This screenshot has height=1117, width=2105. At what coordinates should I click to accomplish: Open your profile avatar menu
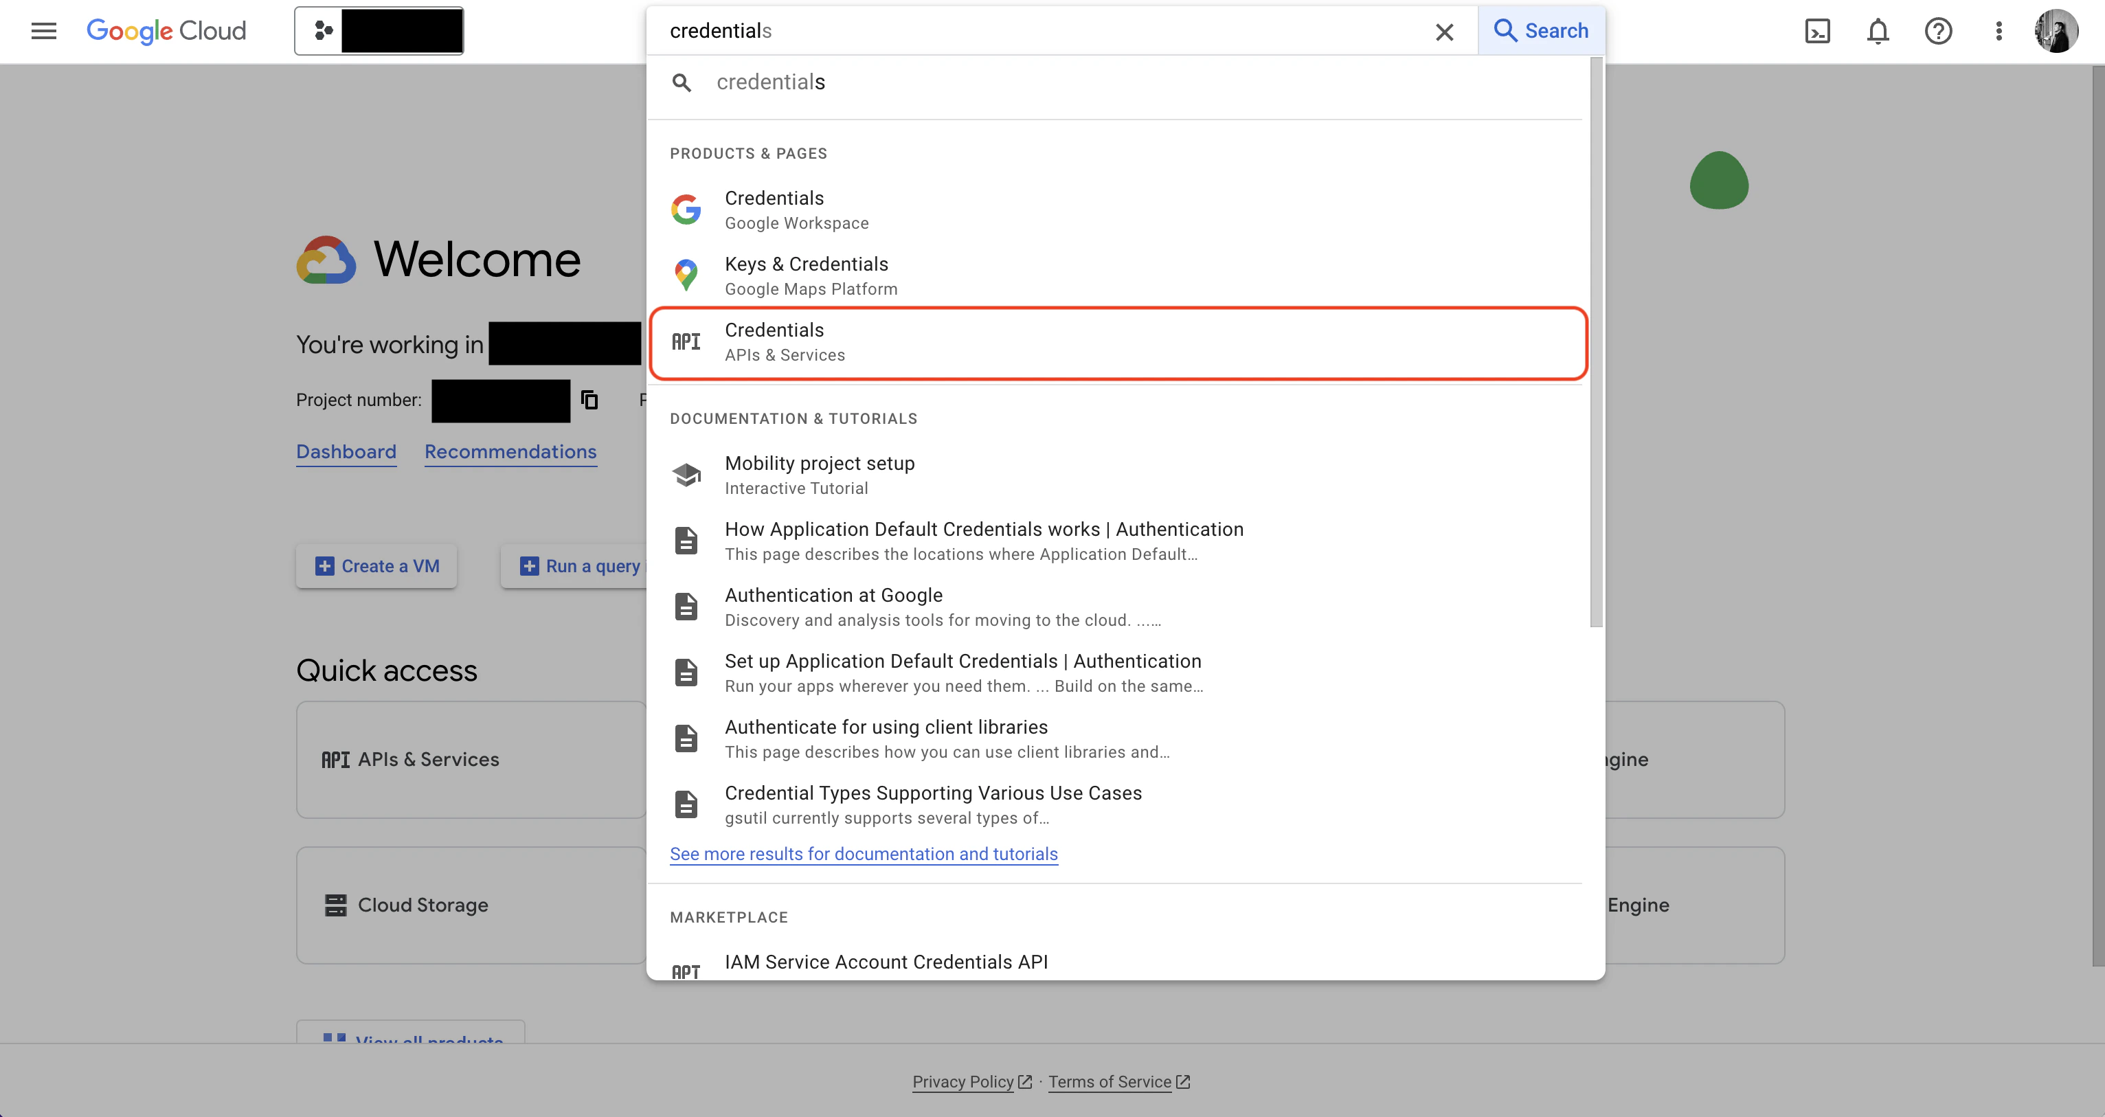coord(2058,31)
